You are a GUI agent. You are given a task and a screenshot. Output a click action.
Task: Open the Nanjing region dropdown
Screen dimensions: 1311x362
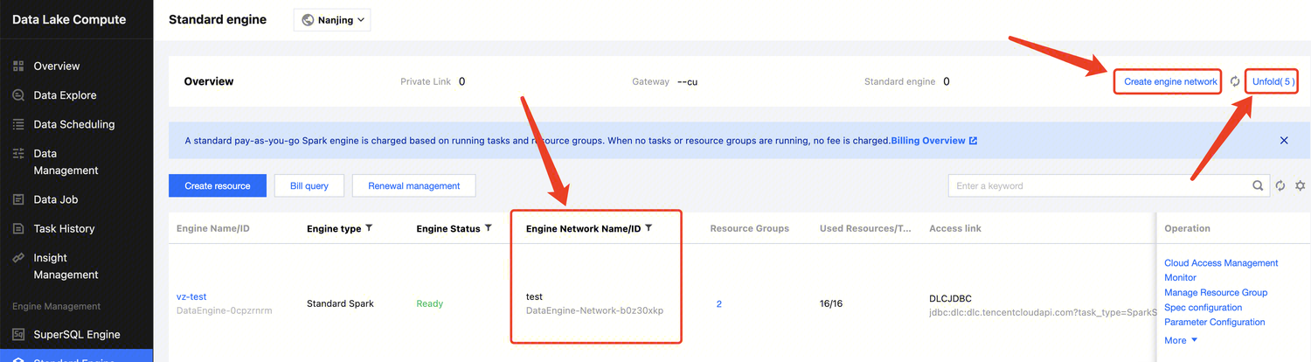pyautogui.click(x=332, y=20)
